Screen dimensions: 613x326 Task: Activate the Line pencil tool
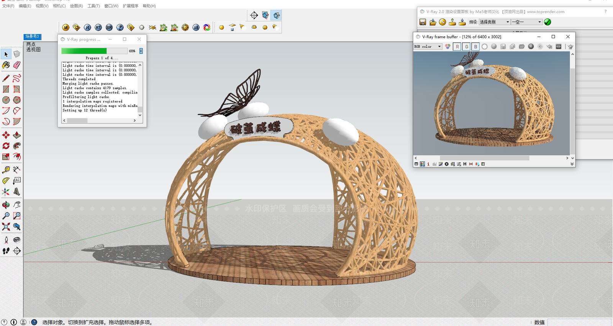pyautogui.click(x=6, y=78)
